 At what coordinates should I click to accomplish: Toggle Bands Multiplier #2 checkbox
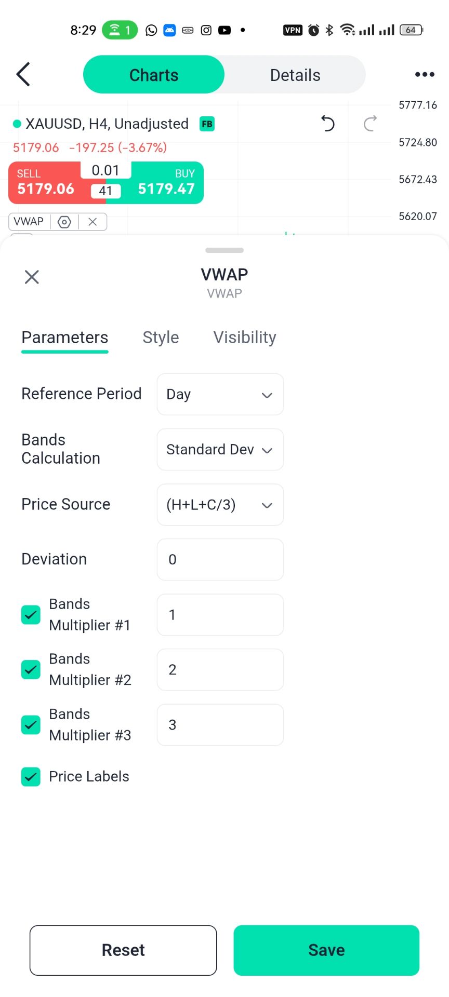click(31, 670)
